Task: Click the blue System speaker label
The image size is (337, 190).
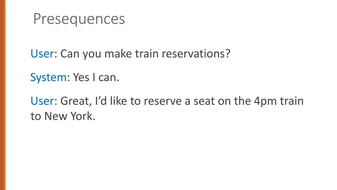Action: coord(49,77)
